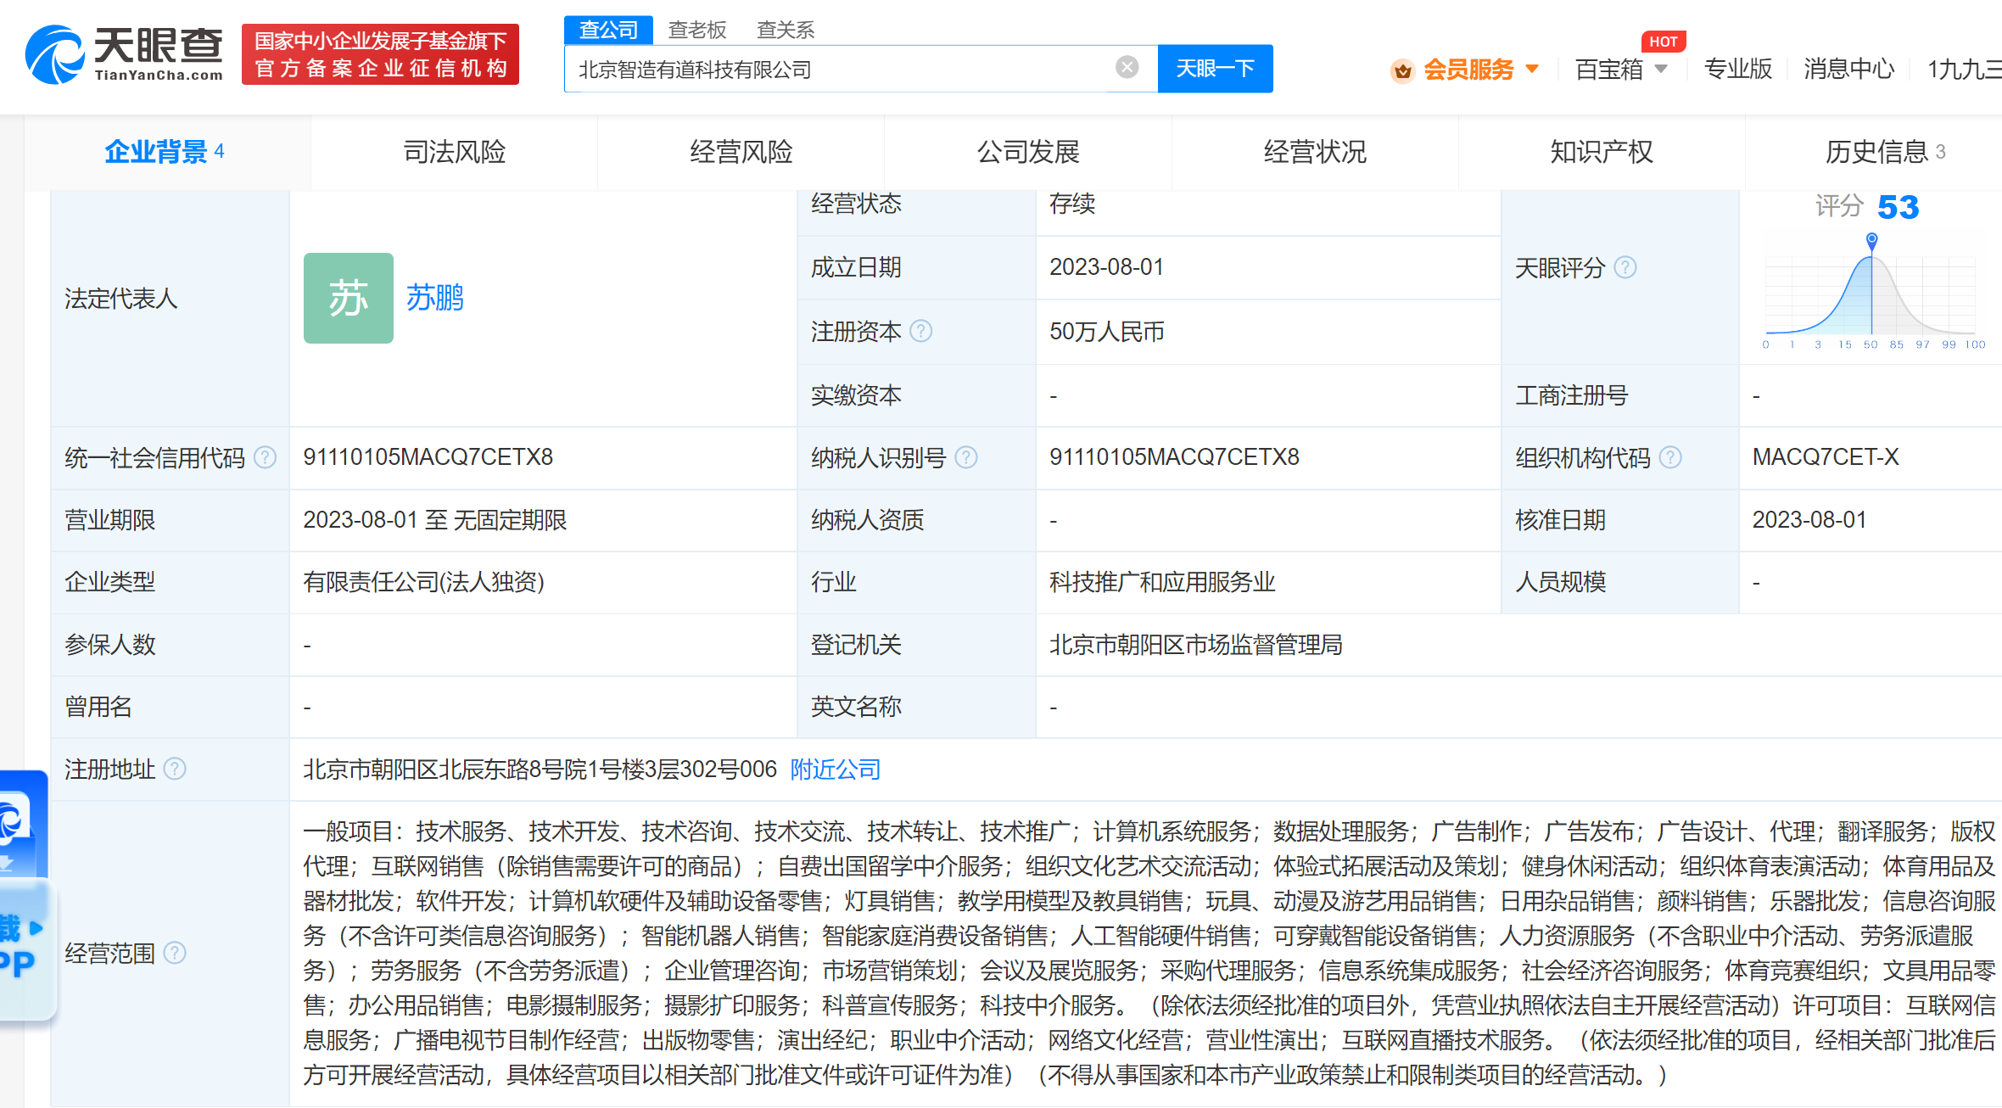Click approval date value under 核准日期

1809,519
